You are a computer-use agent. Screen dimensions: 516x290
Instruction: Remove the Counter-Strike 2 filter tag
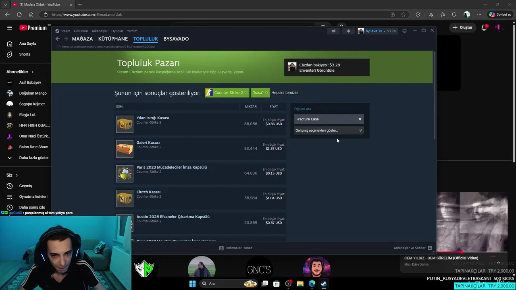point(246,93)
